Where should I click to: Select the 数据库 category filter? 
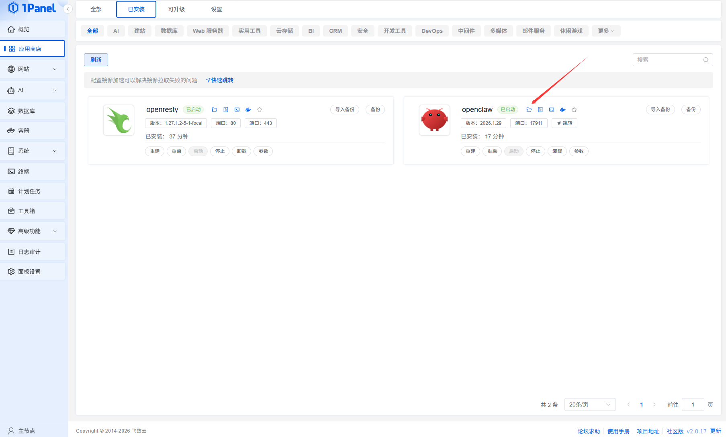point(169,31)
